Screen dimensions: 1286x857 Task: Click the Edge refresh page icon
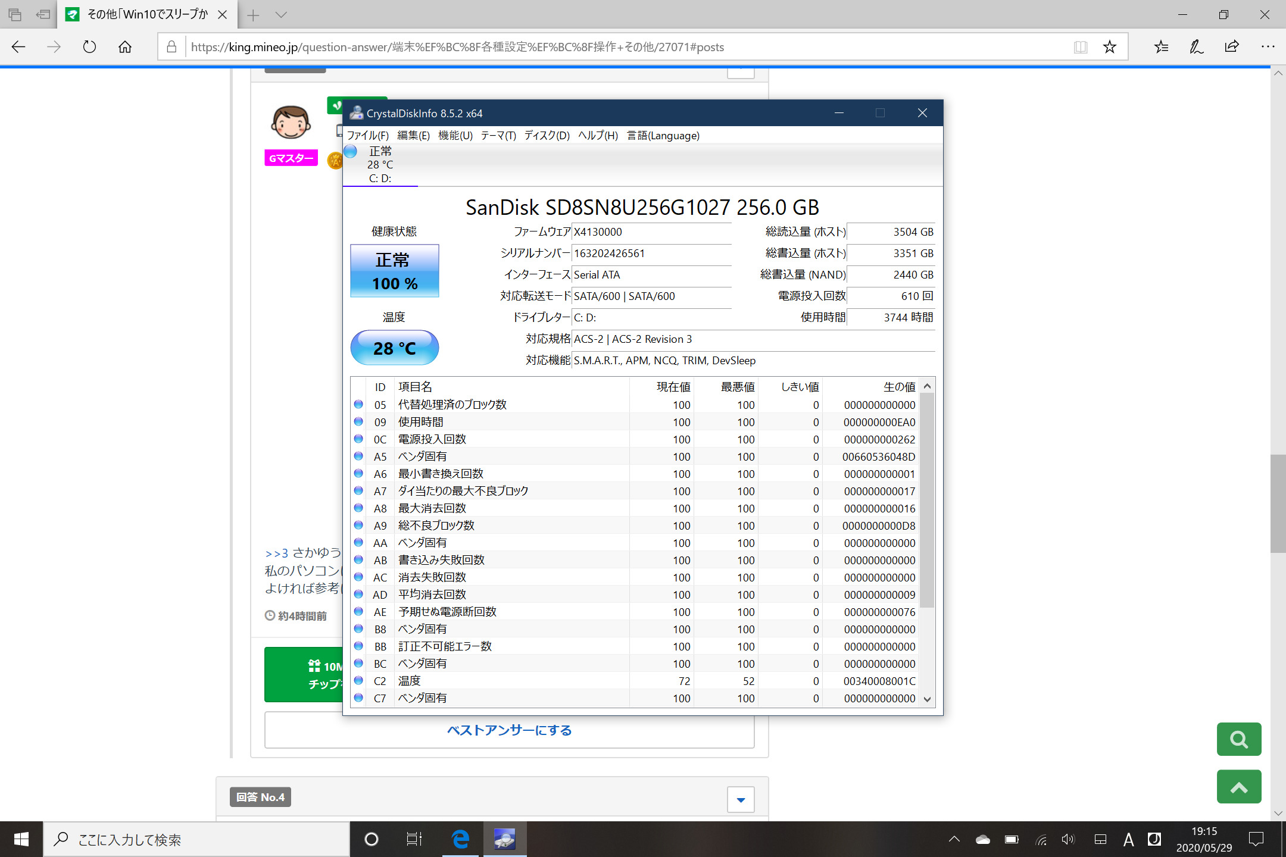[89, 47]
